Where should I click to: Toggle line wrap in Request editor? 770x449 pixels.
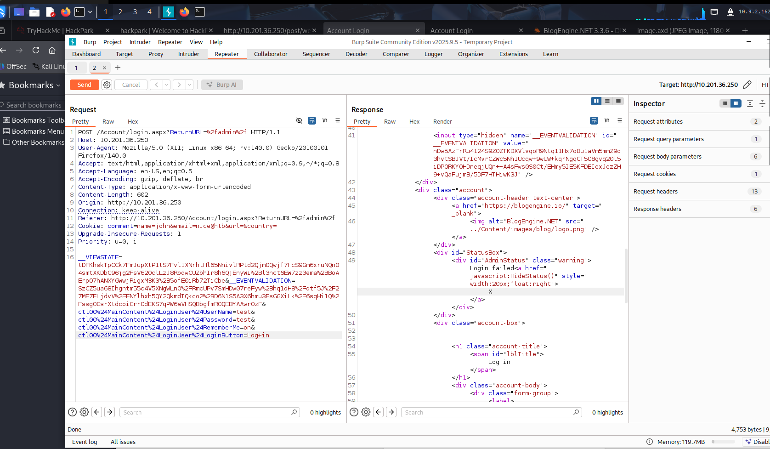[312, 120]
